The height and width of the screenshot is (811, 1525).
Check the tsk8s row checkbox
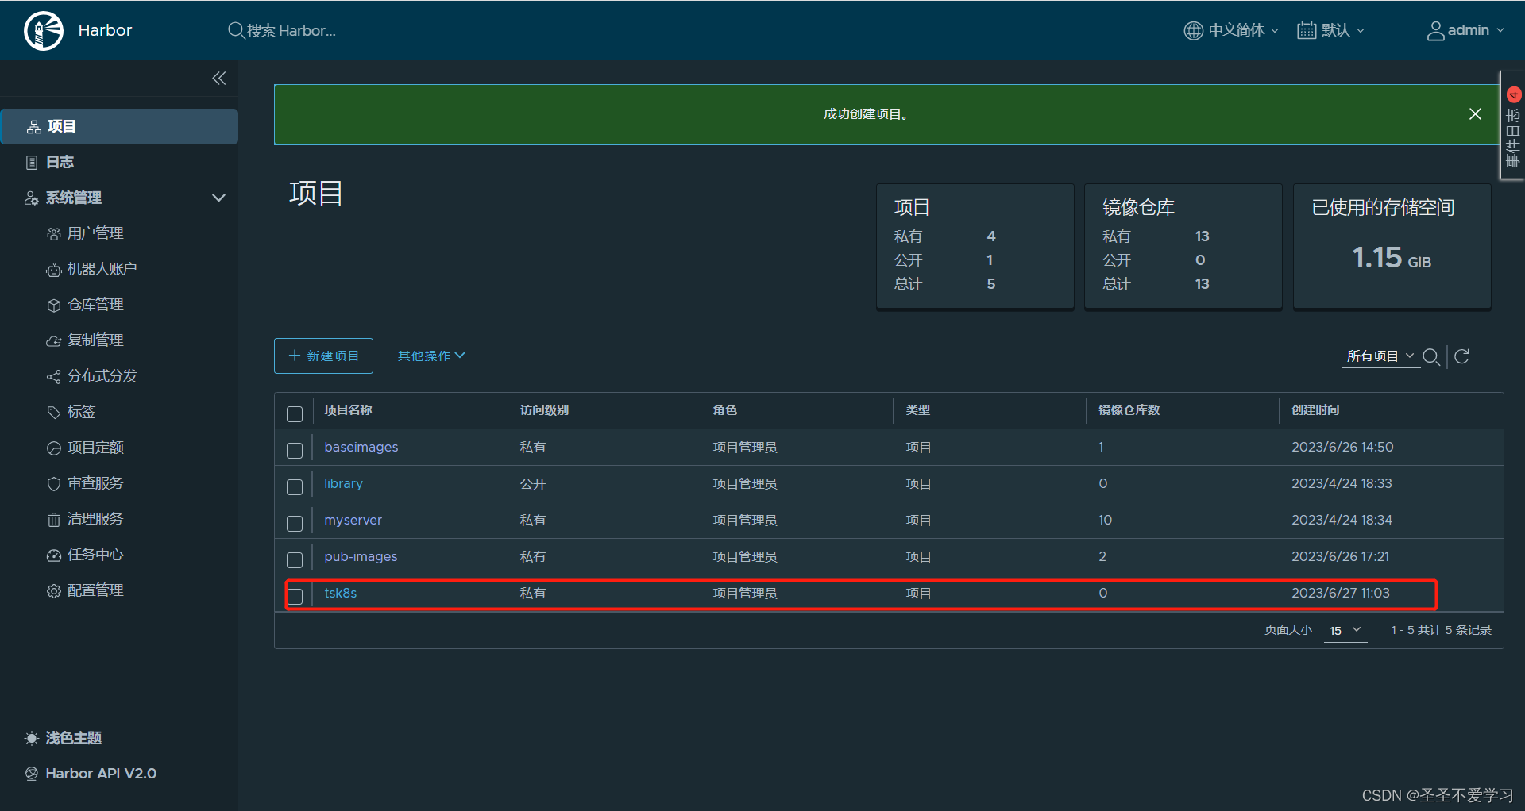pos(295,597)
